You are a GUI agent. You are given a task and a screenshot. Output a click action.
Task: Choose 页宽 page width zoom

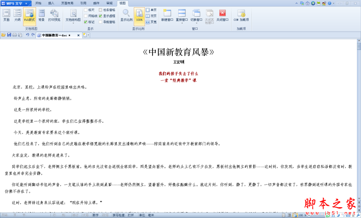[151, 22]
